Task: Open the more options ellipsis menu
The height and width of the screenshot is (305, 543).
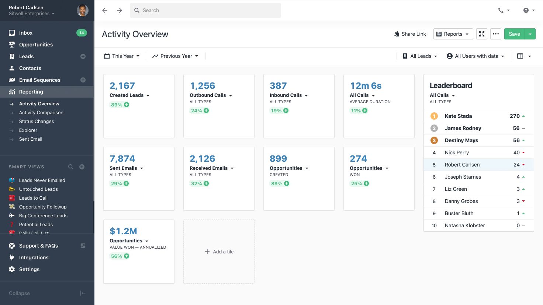Action: coord(496,34)
